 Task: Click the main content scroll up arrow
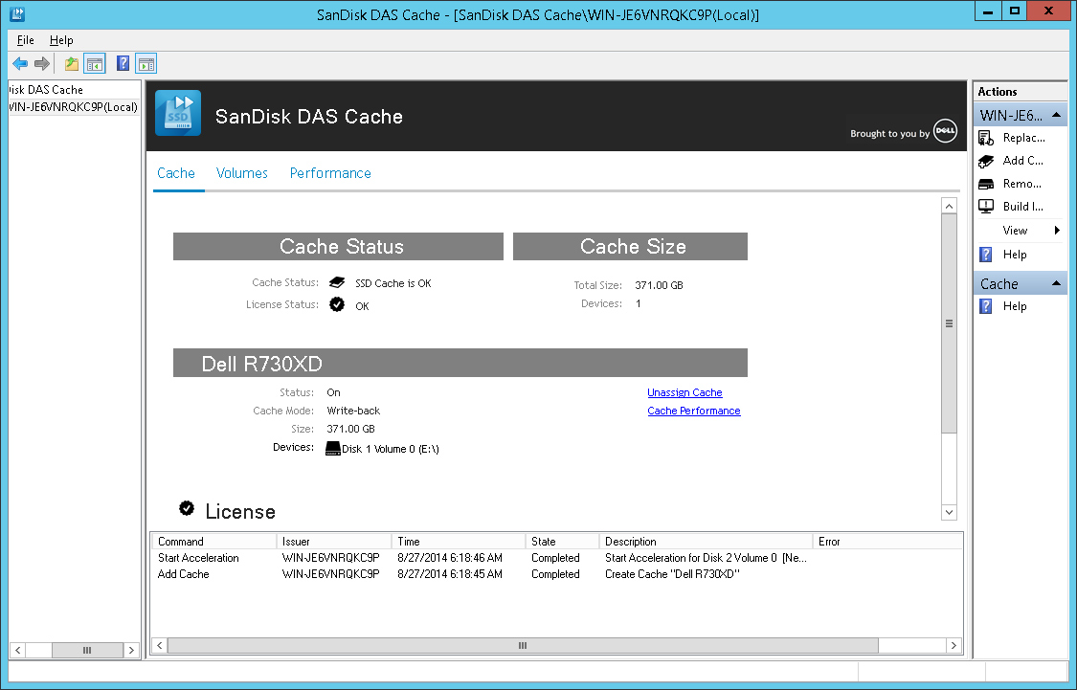[950, 206]
